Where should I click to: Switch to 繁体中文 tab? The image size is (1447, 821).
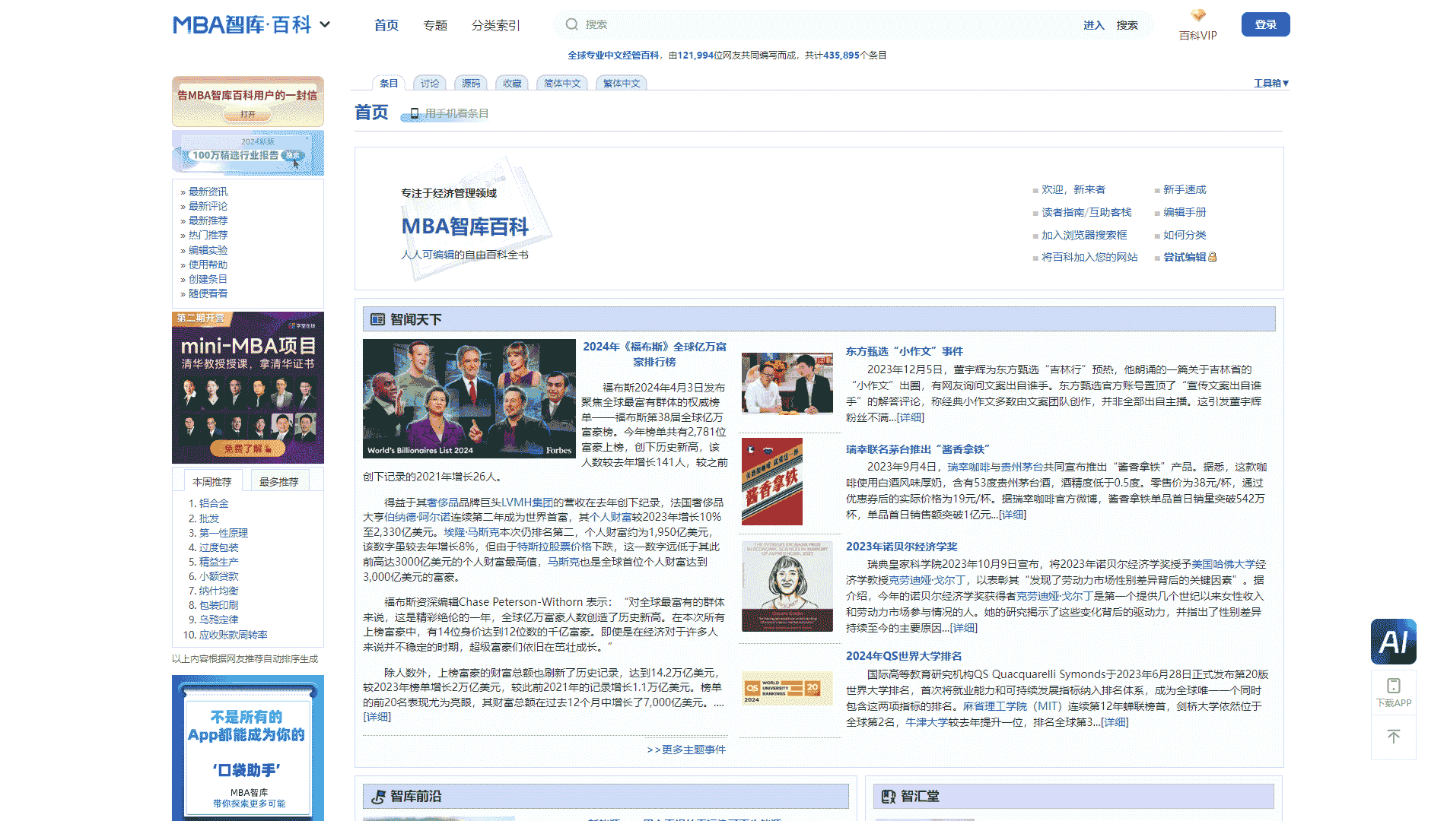(622, 83)
